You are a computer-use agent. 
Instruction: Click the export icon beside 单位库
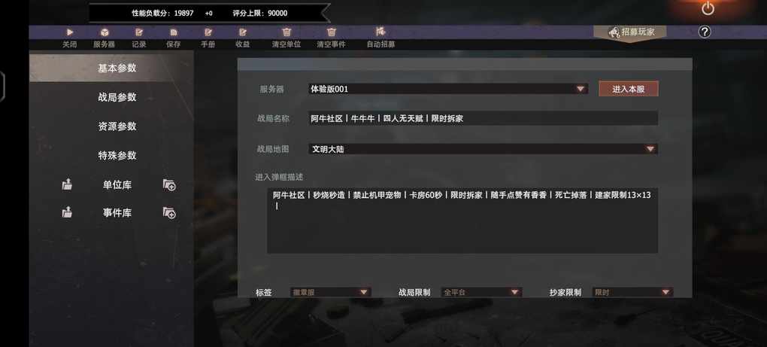pyautogui.click(x=67, y=184)
